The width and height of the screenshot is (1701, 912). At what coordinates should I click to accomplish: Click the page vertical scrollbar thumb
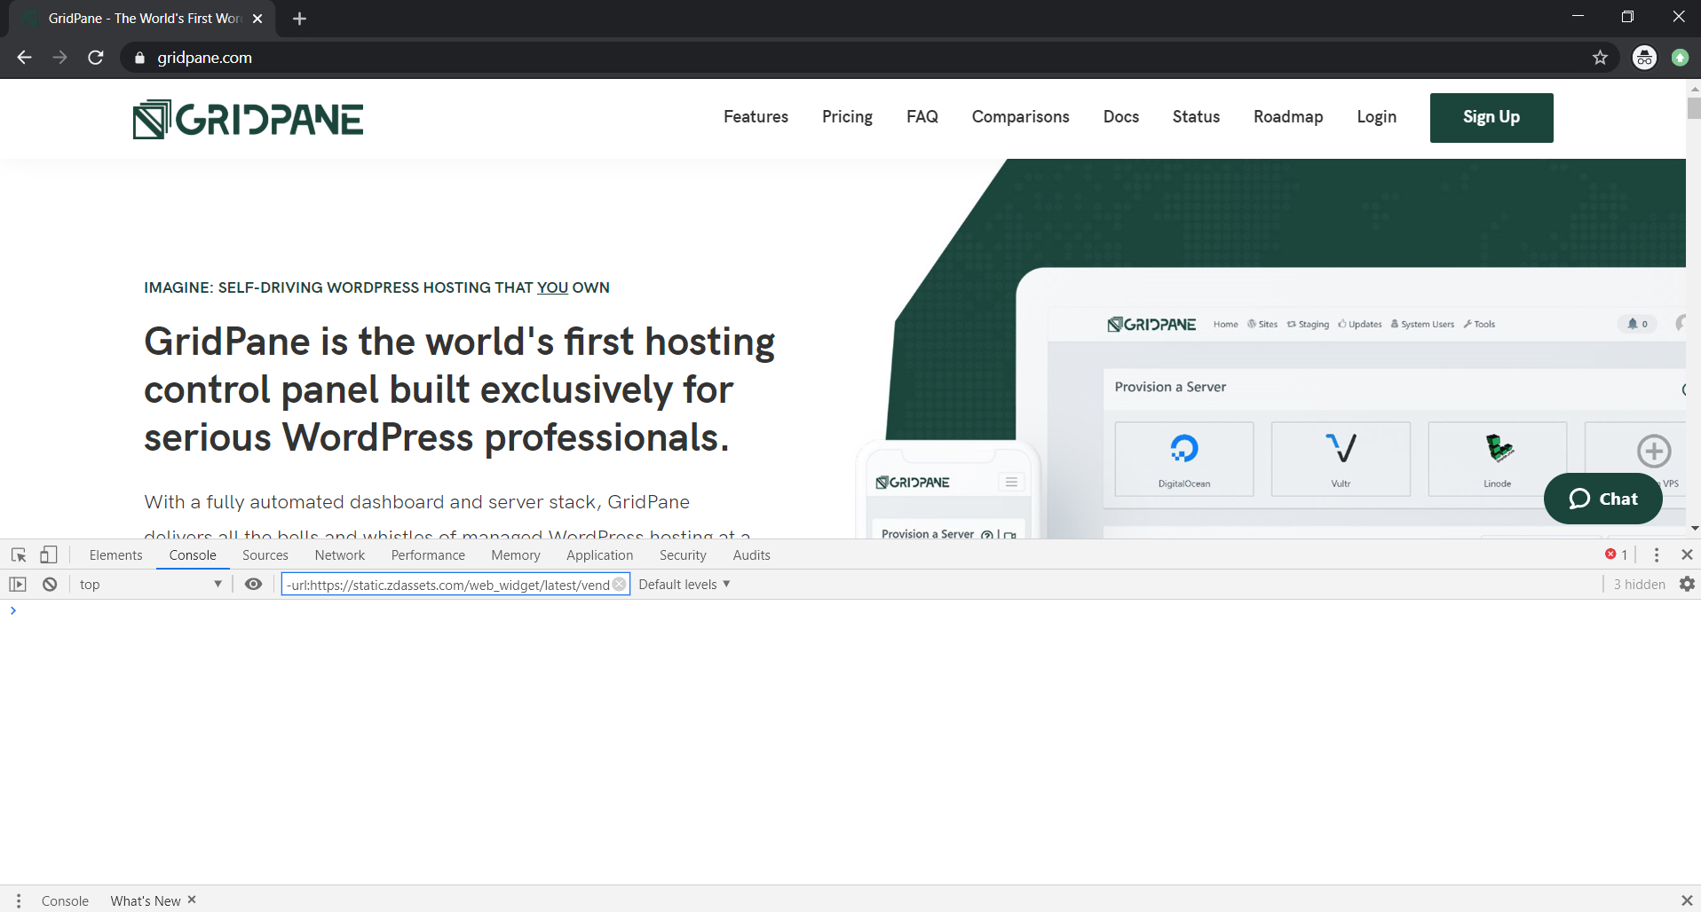point(1694,108)
